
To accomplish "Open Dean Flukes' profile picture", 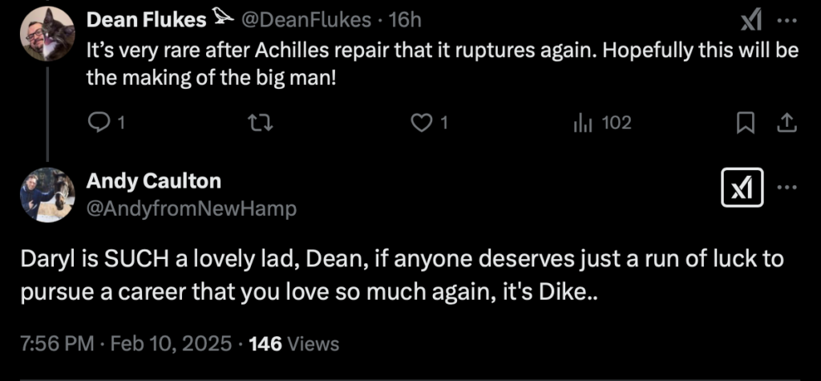I will pos(48,34).
